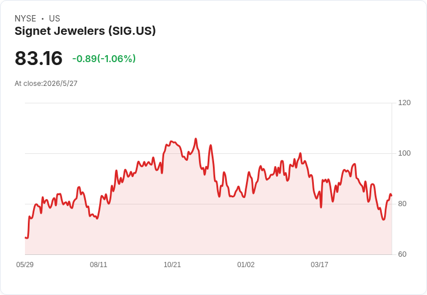The width and height of the screenshot is (427, 295).
Task: Click the chart line's final endpoint
Action: (392, 196)
